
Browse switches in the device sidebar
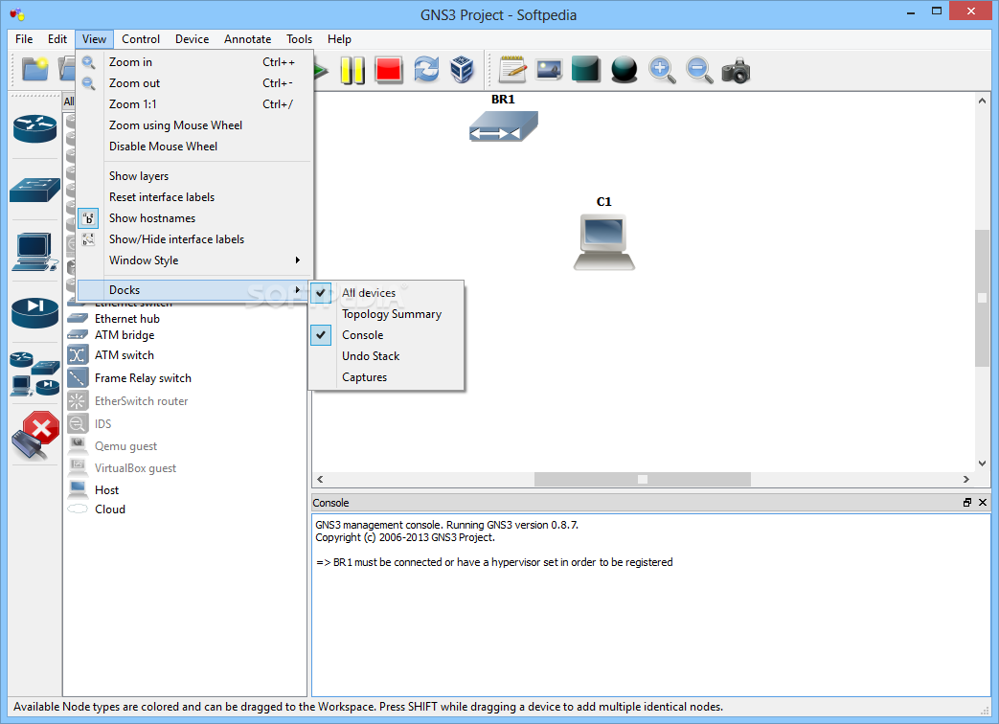click(35, 190)
